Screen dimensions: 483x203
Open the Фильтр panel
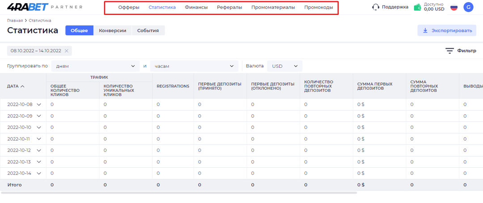[x=461, y=51]
